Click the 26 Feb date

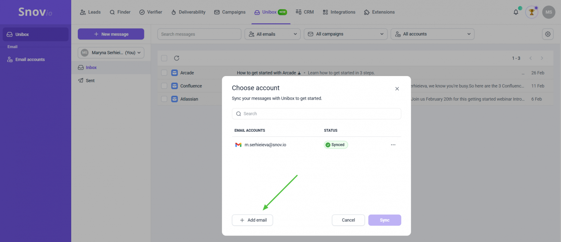tap(538, 73)
